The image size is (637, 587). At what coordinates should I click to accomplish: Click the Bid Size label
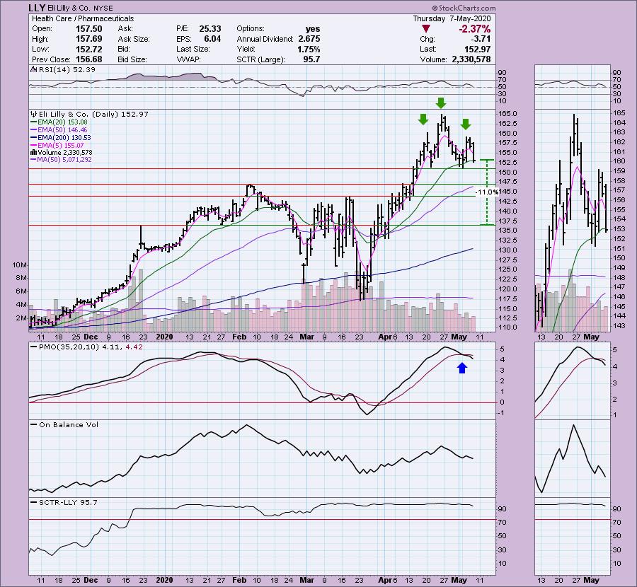pos(132,59)
